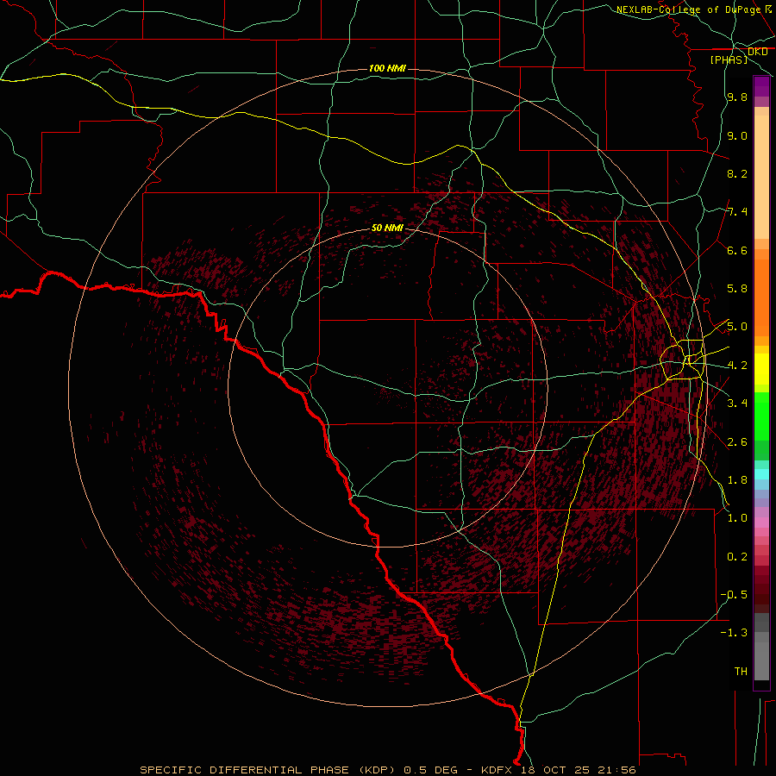Click the "3.4" color scale value
The width and height of the screenshot is (776, 776).
(737, 404)
